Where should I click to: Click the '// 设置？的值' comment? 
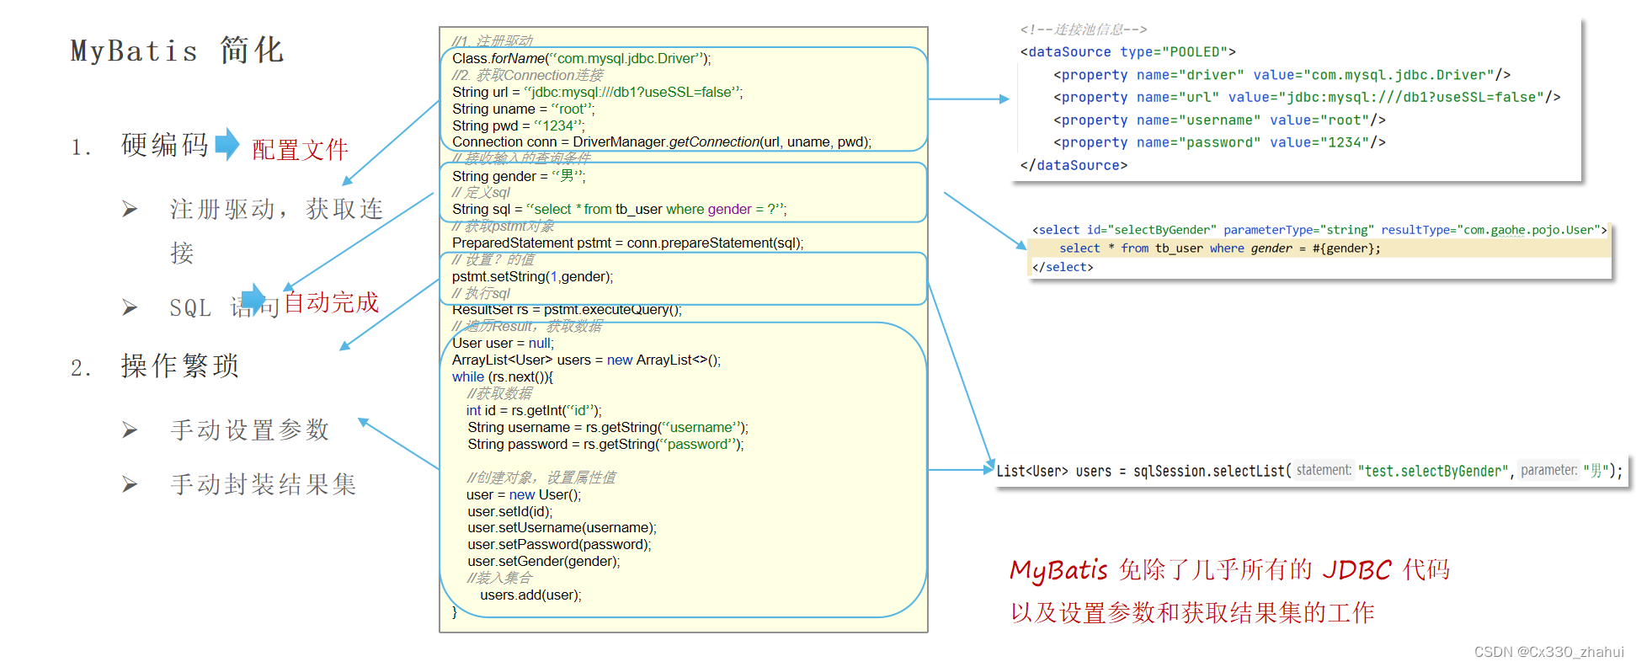point(493,259)
